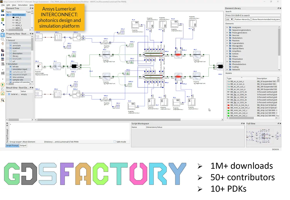This screenshot has height=200, width=290.
Task: Open the Optical fibers folder
Action: (x=238, y=48)
